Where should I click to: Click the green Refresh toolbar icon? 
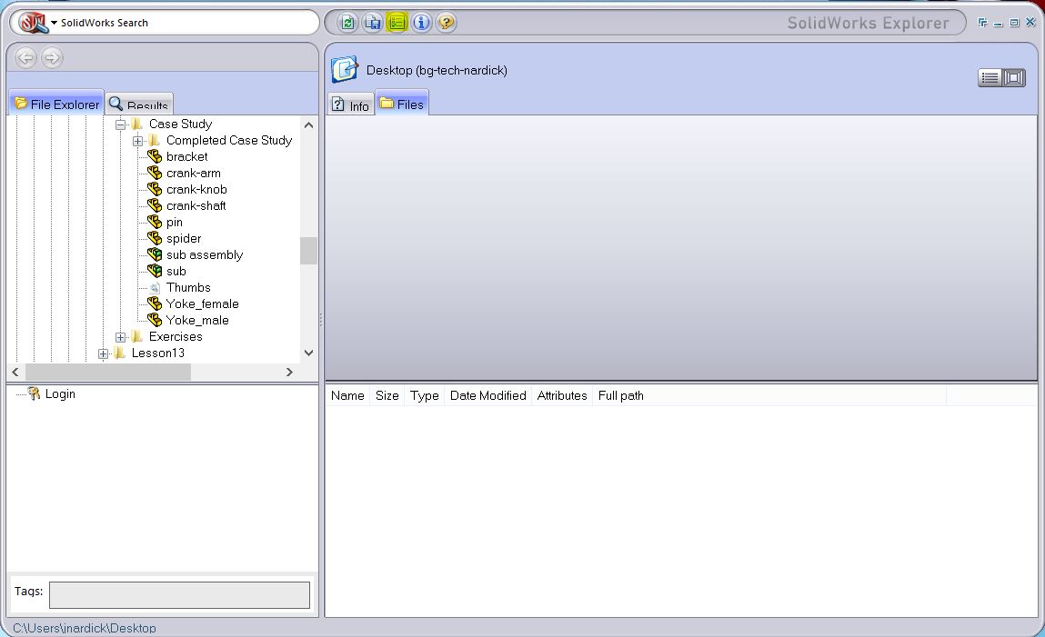click(347, 23)
